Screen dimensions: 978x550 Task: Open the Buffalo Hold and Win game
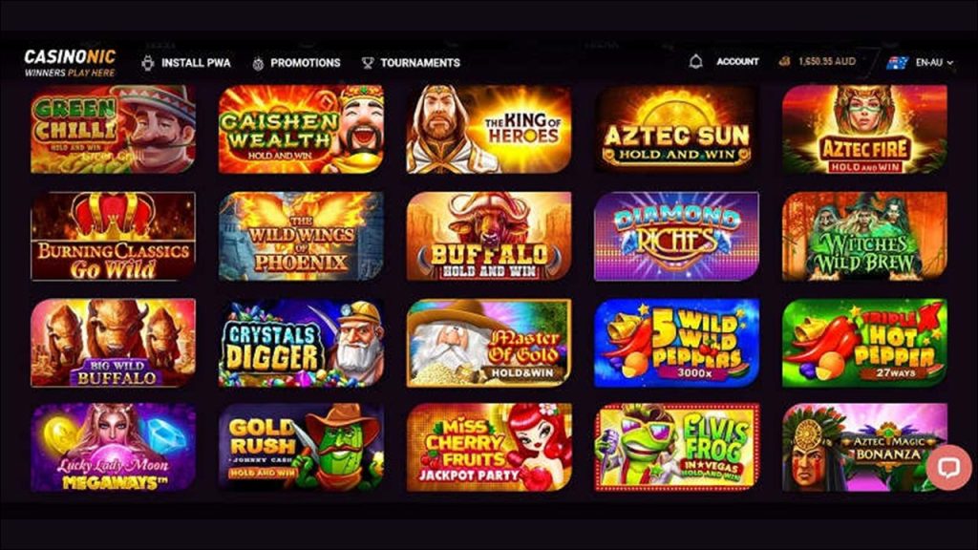(x=488, y=237)
